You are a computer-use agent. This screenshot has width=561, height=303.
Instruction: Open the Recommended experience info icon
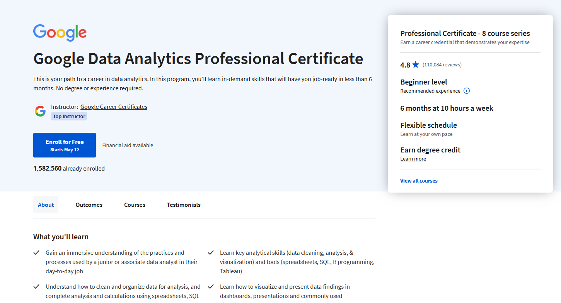(x=467, y=91)
